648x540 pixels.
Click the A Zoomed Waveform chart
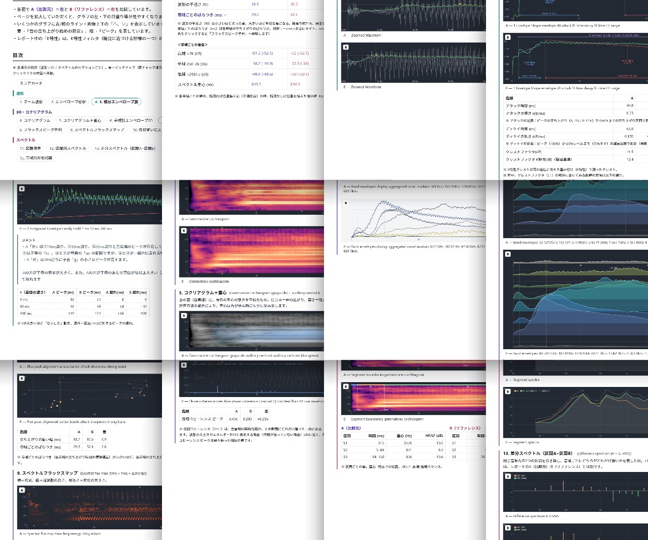[413, 16]
